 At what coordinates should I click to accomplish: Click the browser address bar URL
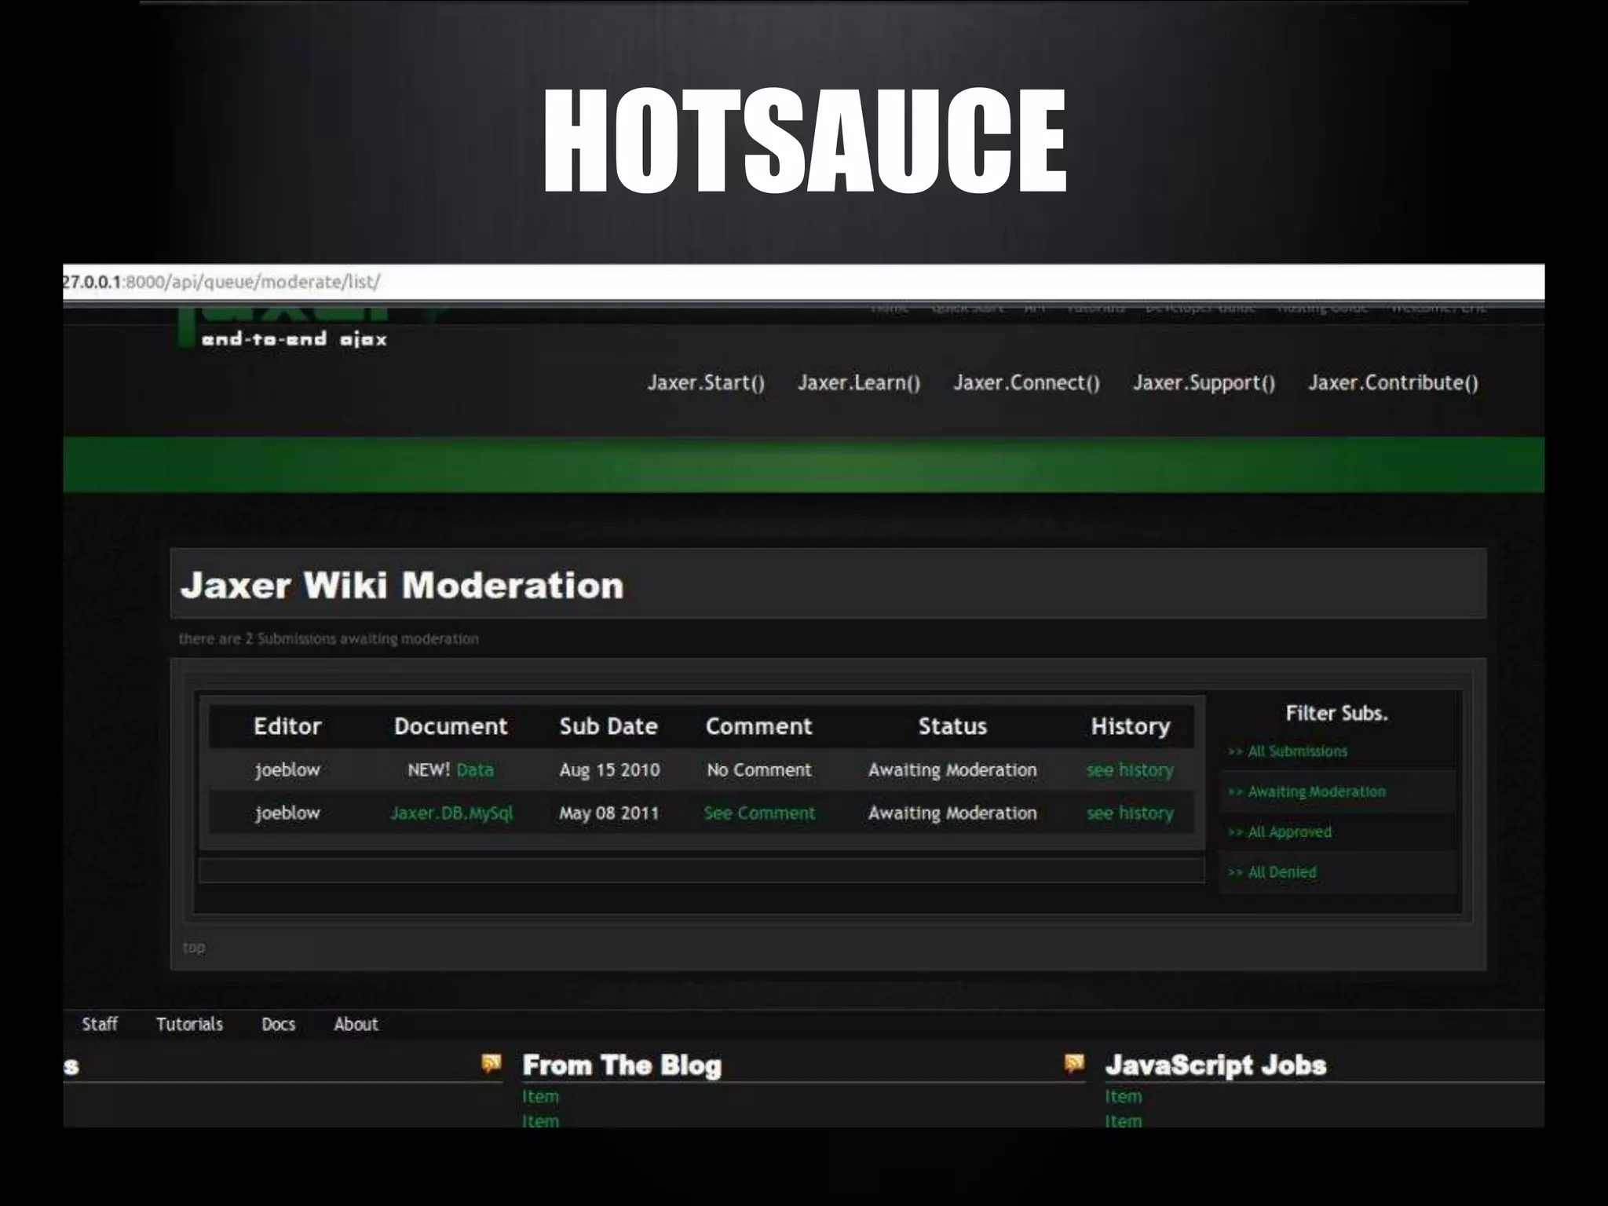pyautogui.click(x=221, y=282)
